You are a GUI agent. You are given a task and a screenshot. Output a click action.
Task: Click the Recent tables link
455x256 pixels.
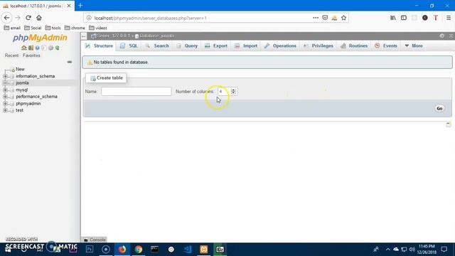[x=11, y=55]
